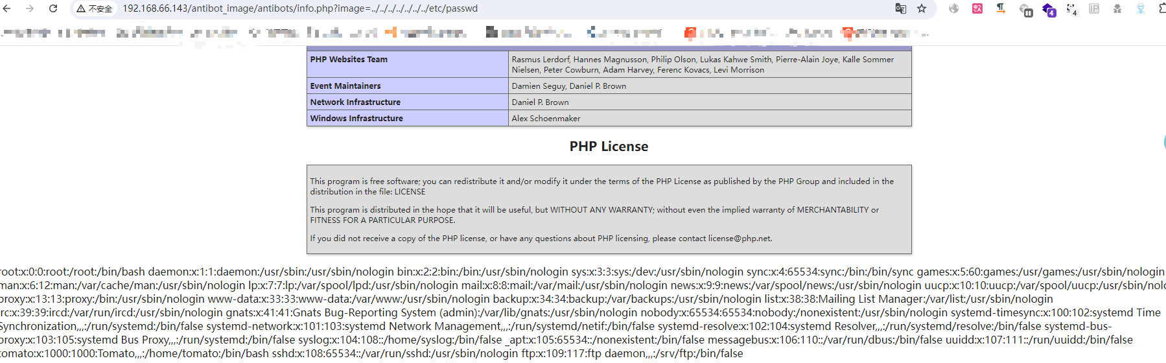The height and width of the screenshot is (363, 1166).
Task: Open the Extensions puzzle-piece menu
Action: [x=1161, y=8]
